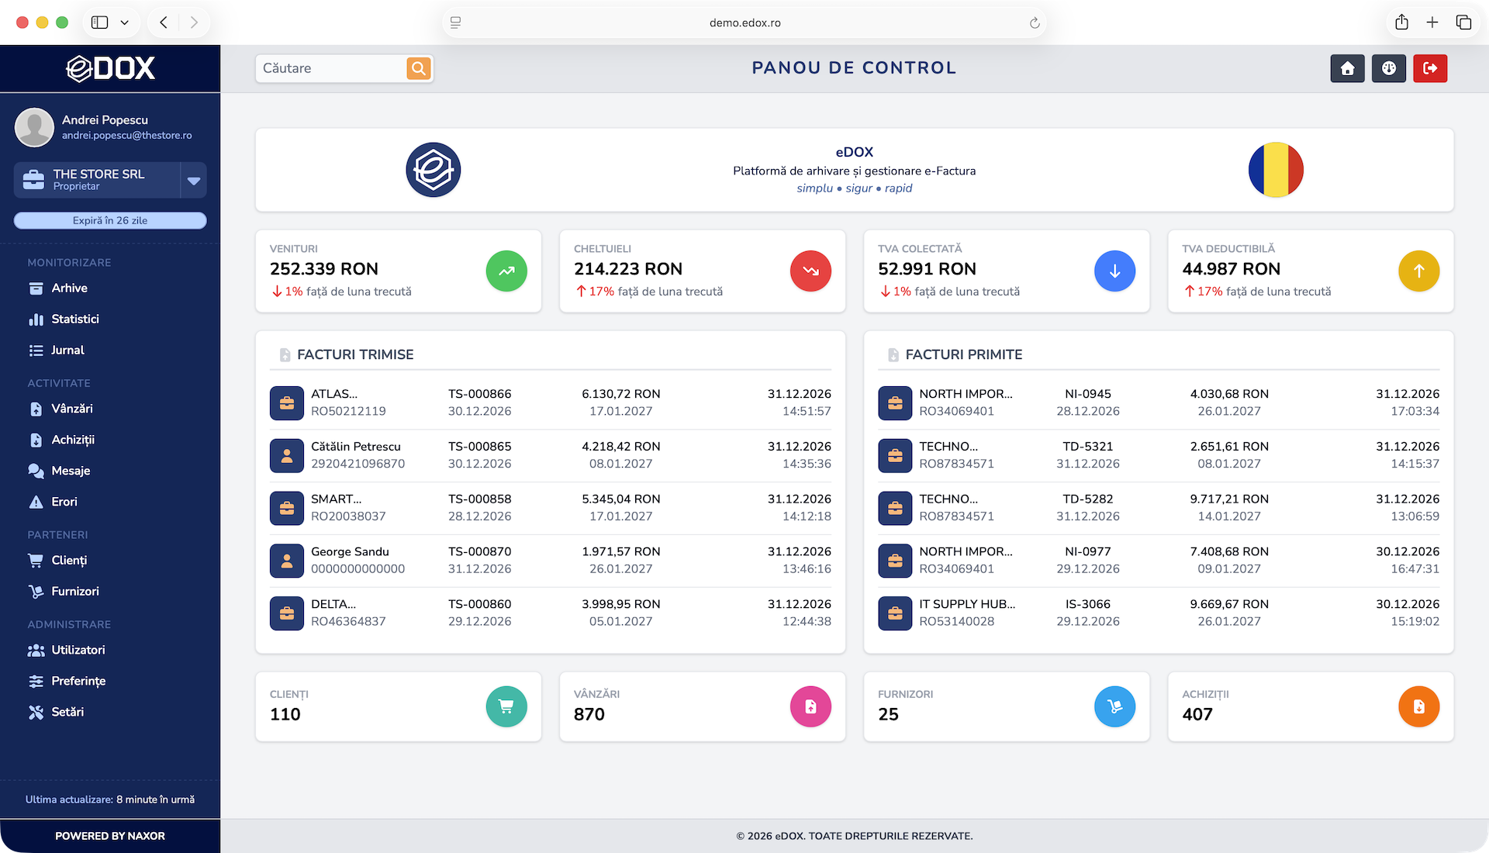This screenshot has width=1489, height=853.
Task: Click the red logout icon button
Action: [x=1430, y=68]
